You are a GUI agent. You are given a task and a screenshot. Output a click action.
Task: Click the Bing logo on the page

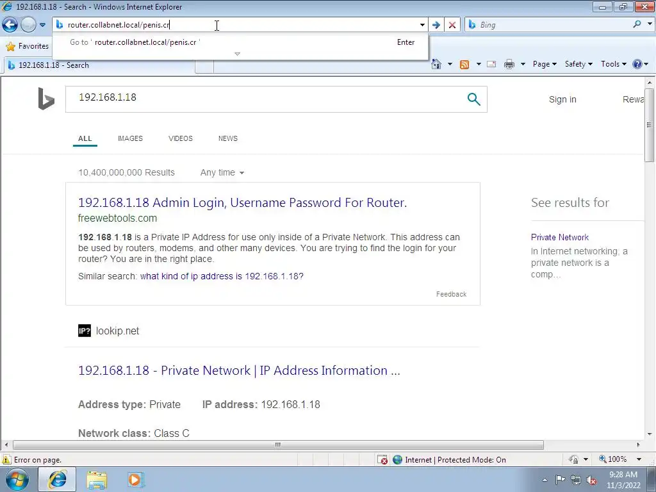pos(46,99)
